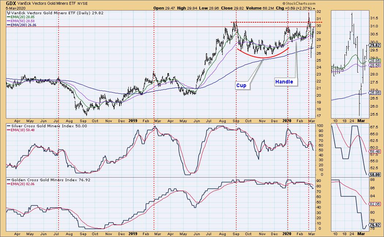Click the chart title VanEck Vectors Gold Miners ETF

(46, 4)
